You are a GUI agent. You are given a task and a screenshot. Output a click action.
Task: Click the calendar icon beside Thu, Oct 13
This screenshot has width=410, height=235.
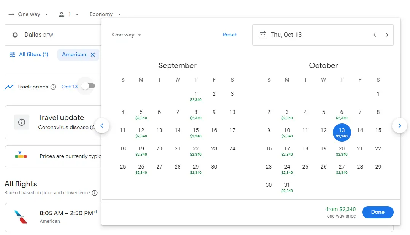263,35
